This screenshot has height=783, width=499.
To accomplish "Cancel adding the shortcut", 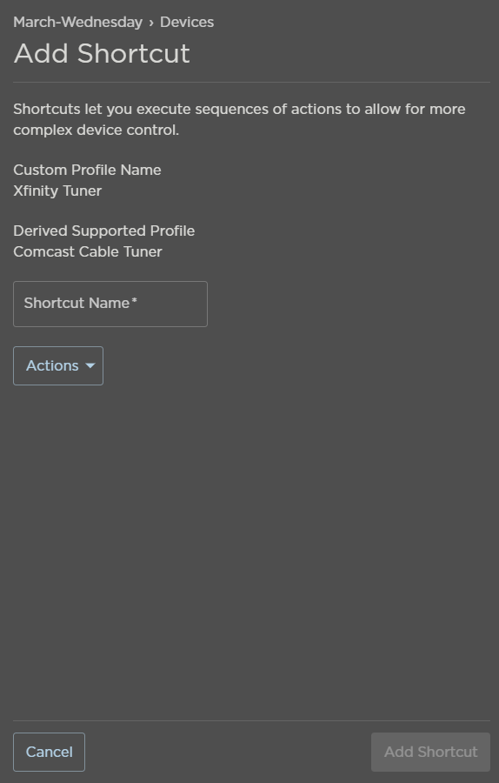I will point(49,752).
